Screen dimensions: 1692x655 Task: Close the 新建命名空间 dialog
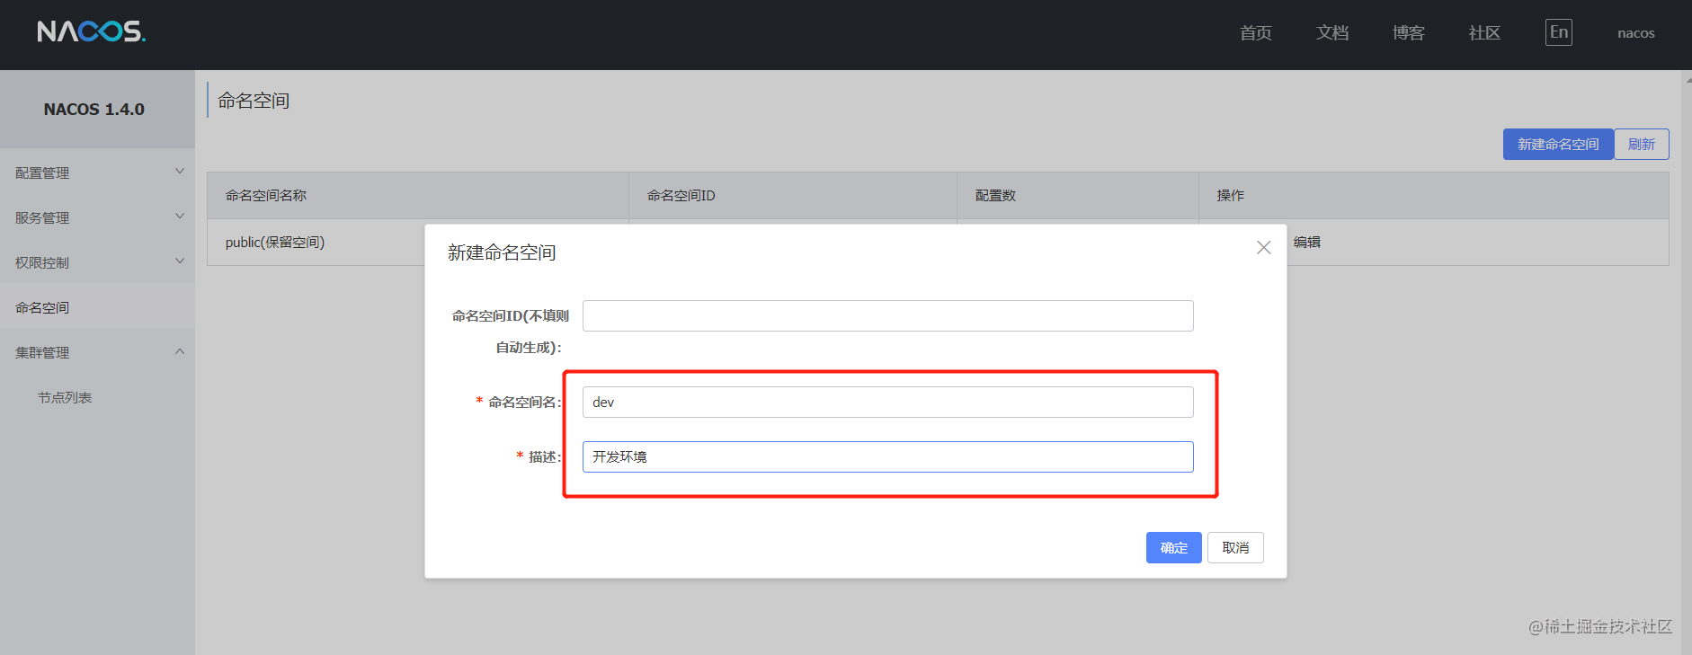1263,247
